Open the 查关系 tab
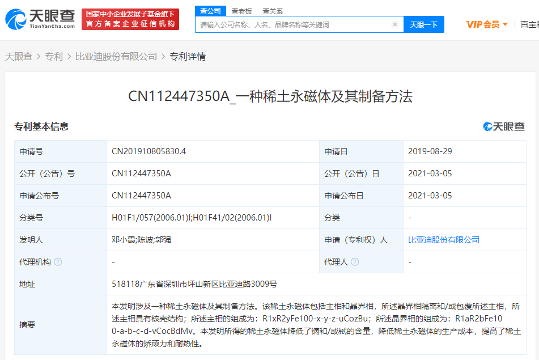 tap(273, 11)
